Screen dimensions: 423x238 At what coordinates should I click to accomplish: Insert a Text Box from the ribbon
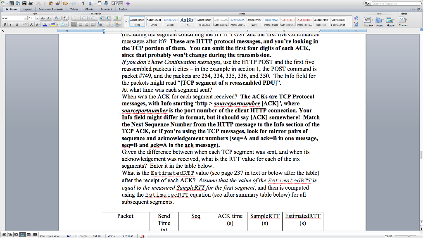[x=367, y=19]
